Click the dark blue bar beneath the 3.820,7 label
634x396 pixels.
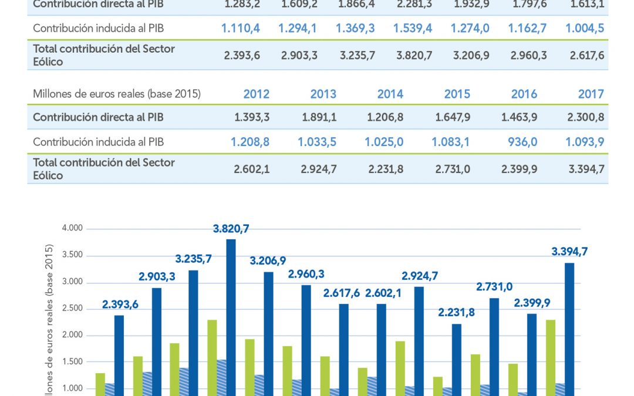point(231,317)
